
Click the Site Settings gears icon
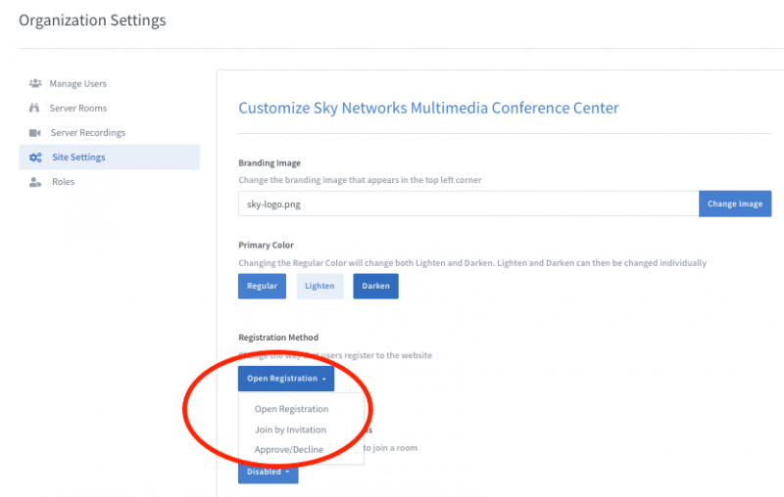tap(35, 158)
